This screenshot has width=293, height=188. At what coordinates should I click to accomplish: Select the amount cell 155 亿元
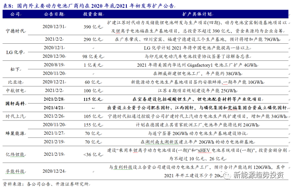(92, 125)
